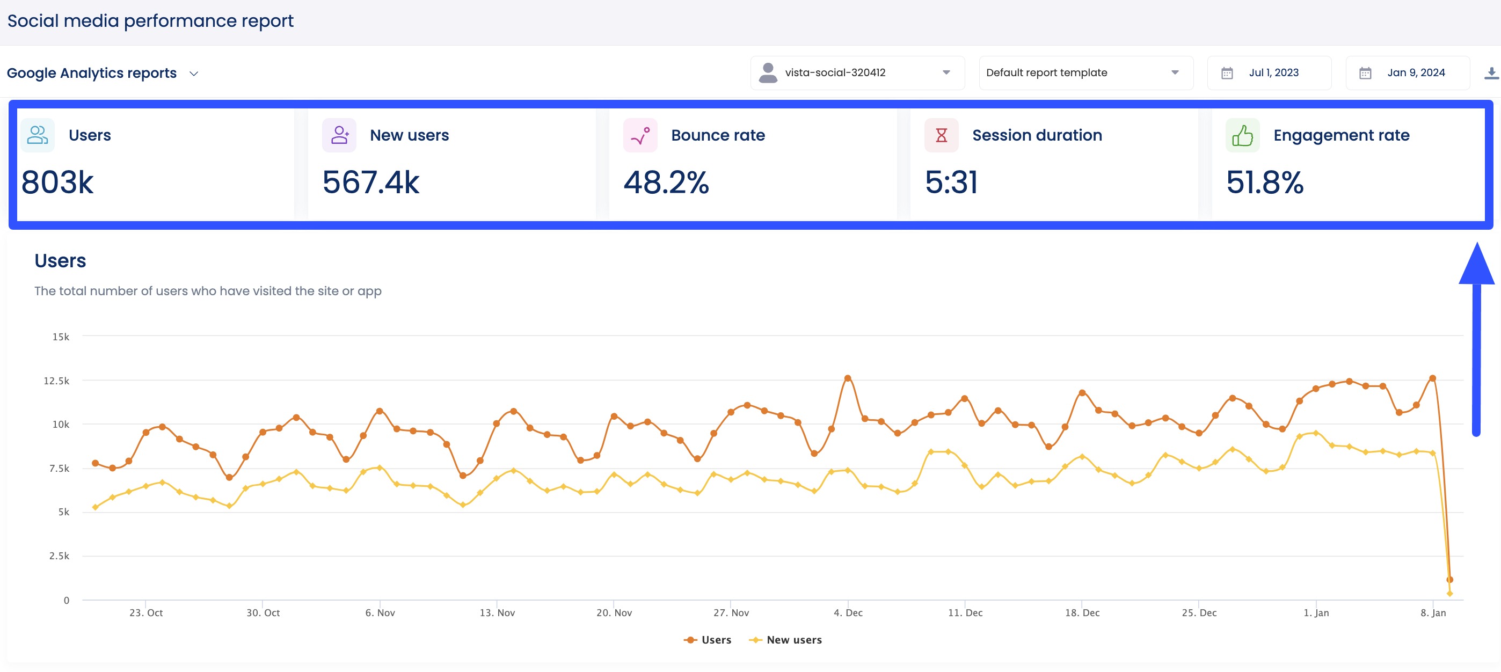Image resolution: width=1501 pixels, height=672 pixels.
Task: Click the profile avatar icon in the account selector
Action: [767, 72]
